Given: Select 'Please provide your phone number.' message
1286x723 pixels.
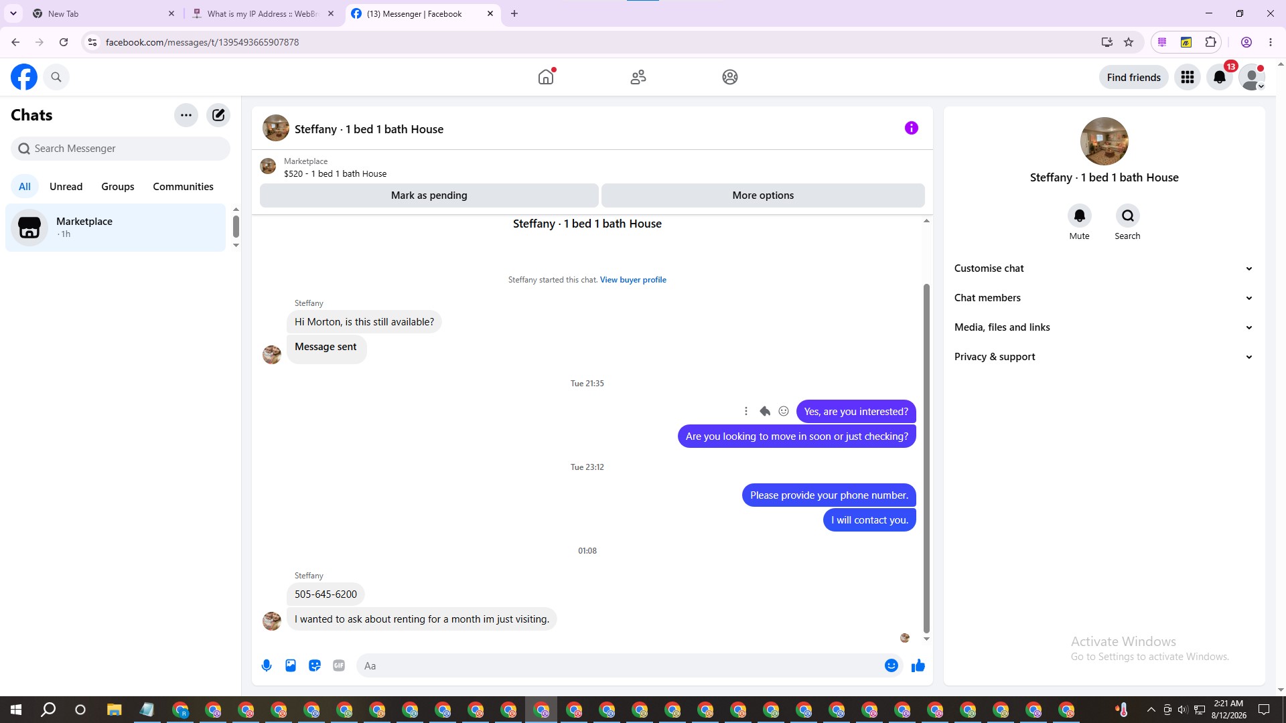Looking at the screenshot, I should point(829,495).
